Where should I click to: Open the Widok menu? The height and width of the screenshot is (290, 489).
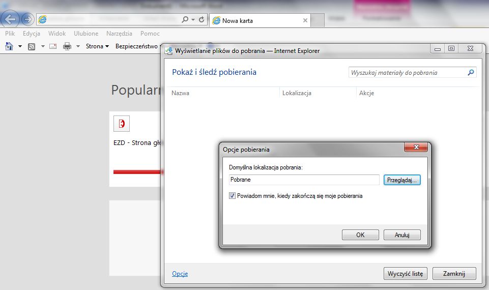pyautogui.click(x=57, y=34)
